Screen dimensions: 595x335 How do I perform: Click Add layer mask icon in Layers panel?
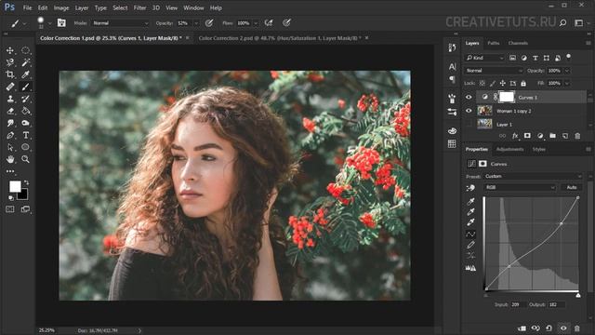[527, 136]
